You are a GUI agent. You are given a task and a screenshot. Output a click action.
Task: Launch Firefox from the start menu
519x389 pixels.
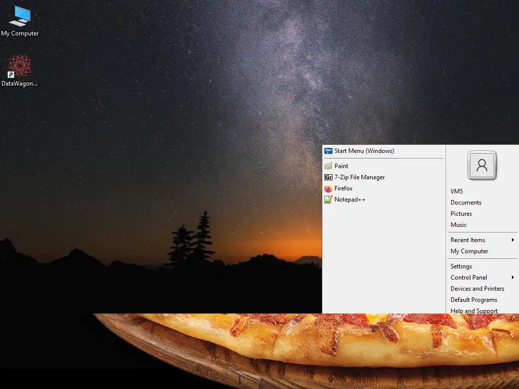[384, 188]
